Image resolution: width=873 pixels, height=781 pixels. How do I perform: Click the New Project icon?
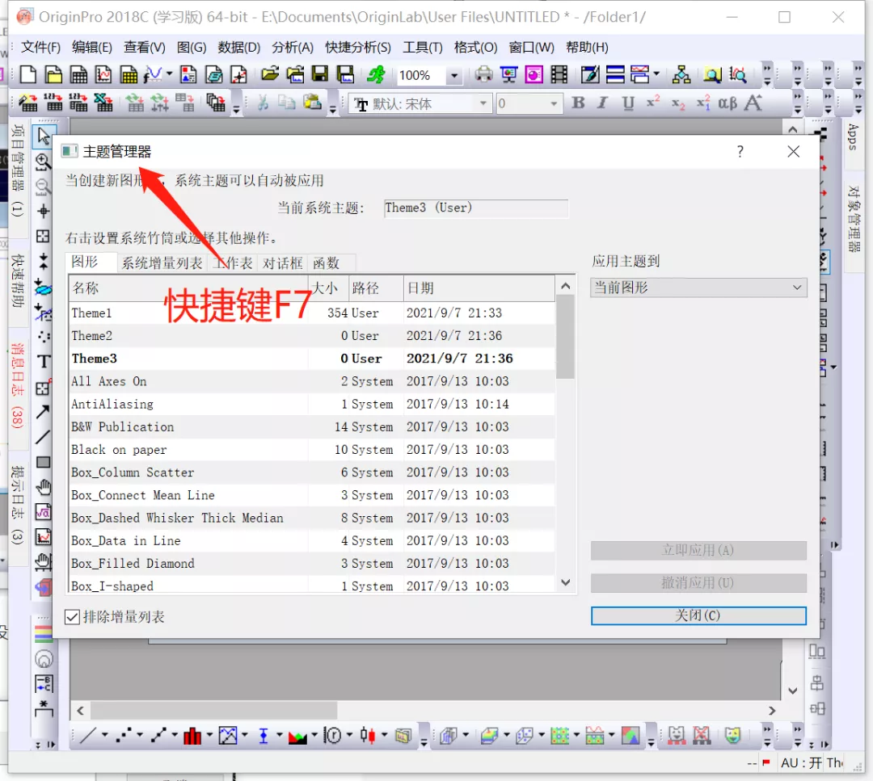(27, 74)
